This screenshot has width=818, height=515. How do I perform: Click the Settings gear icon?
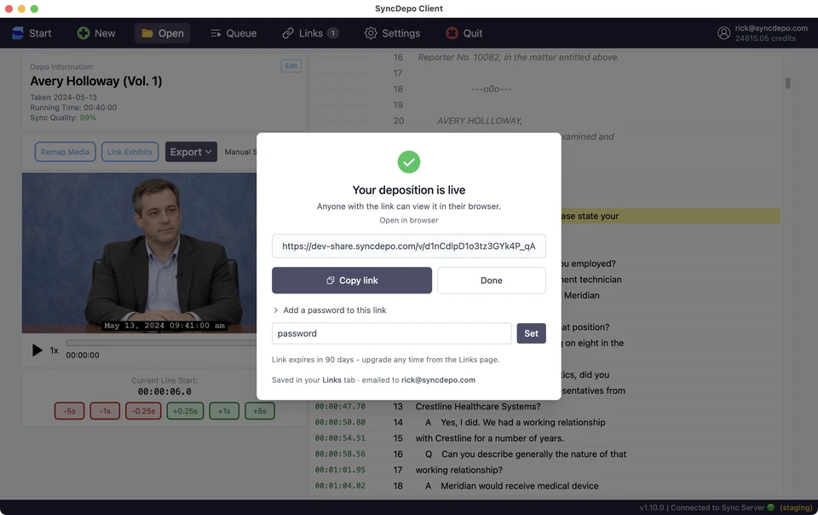371,33
